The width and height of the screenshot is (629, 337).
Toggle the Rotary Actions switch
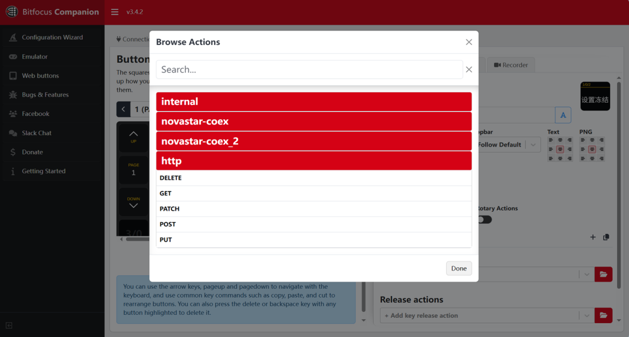(x=484, y=220)
